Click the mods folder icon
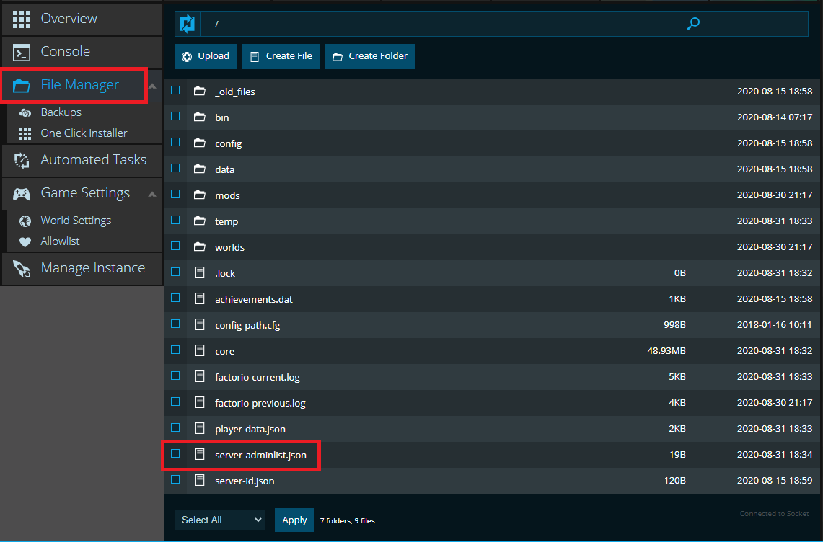Screen dimensions: 823x542 point(200,195)
